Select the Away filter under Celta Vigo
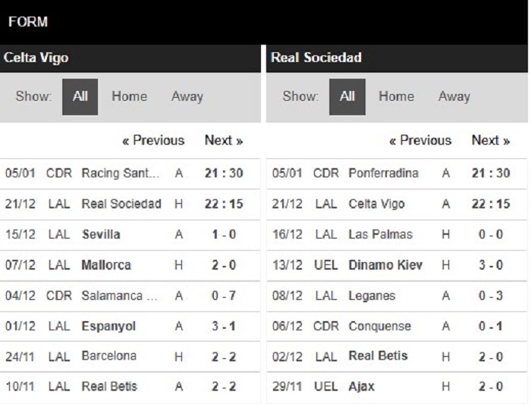The image size is (531, 406). click(x=187, y=97)
